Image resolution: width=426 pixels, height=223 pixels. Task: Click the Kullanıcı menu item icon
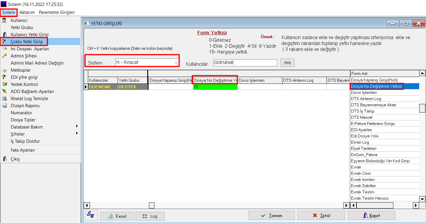click(x=4, y=20)
